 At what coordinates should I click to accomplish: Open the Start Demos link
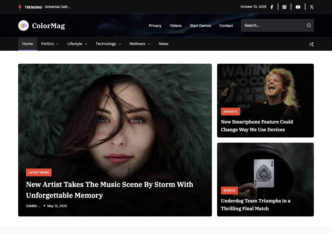point(200,26)
